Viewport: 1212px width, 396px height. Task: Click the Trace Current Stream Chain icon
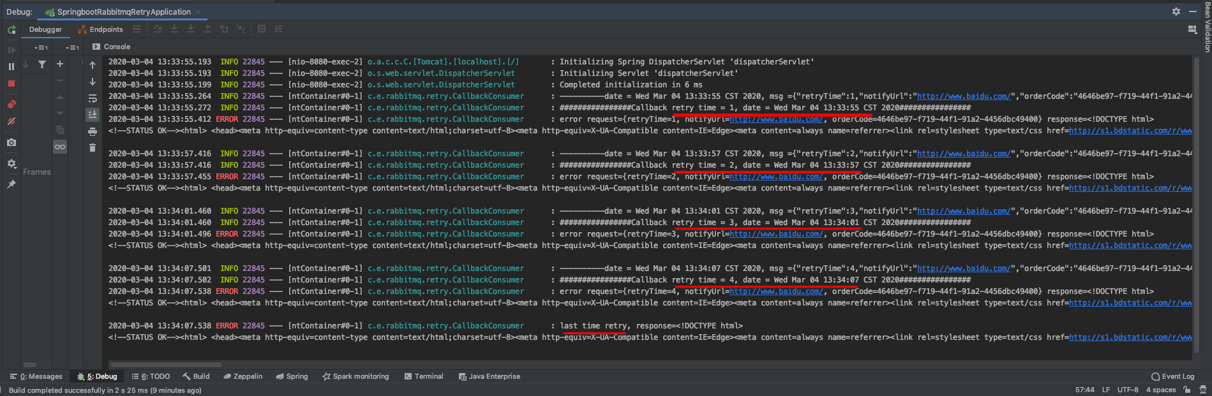coord(278,29)
